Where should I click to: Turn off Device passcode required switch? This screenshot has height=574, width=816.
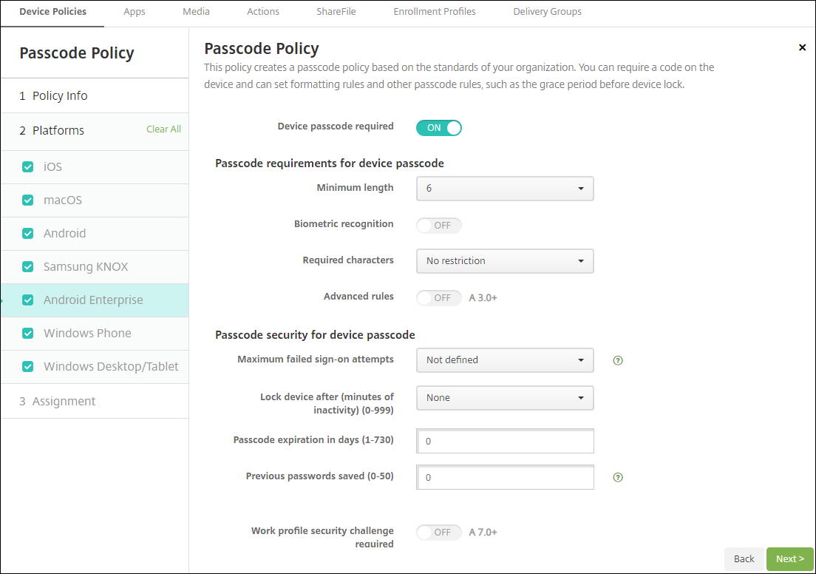(439, 128)
